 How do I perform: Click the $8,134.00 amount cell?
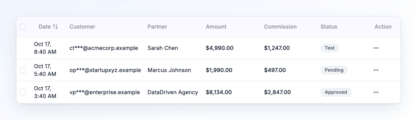click(219, 92)
